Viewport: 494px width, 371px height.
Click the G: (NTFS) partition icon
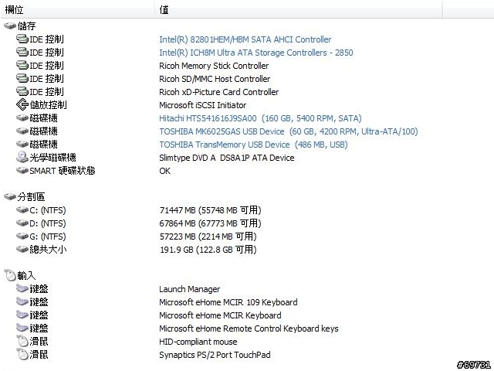click(x=22, y=236)
